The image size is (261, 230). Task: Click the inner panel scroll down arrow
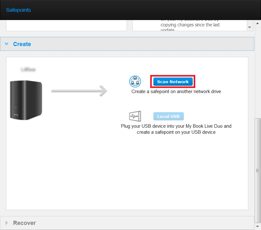click(250, 27)
